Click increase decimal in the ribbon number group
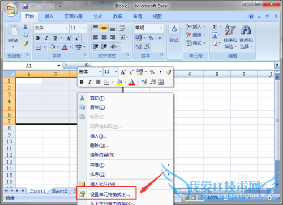Viewport: 283px width, 205px height. click(139, 47)
